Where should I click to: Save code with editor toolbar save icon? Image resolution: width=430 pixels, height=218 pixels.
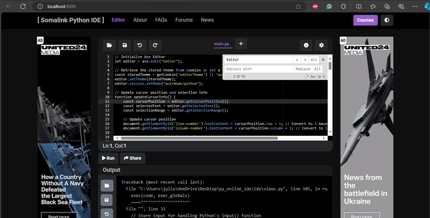click(125, 45)
